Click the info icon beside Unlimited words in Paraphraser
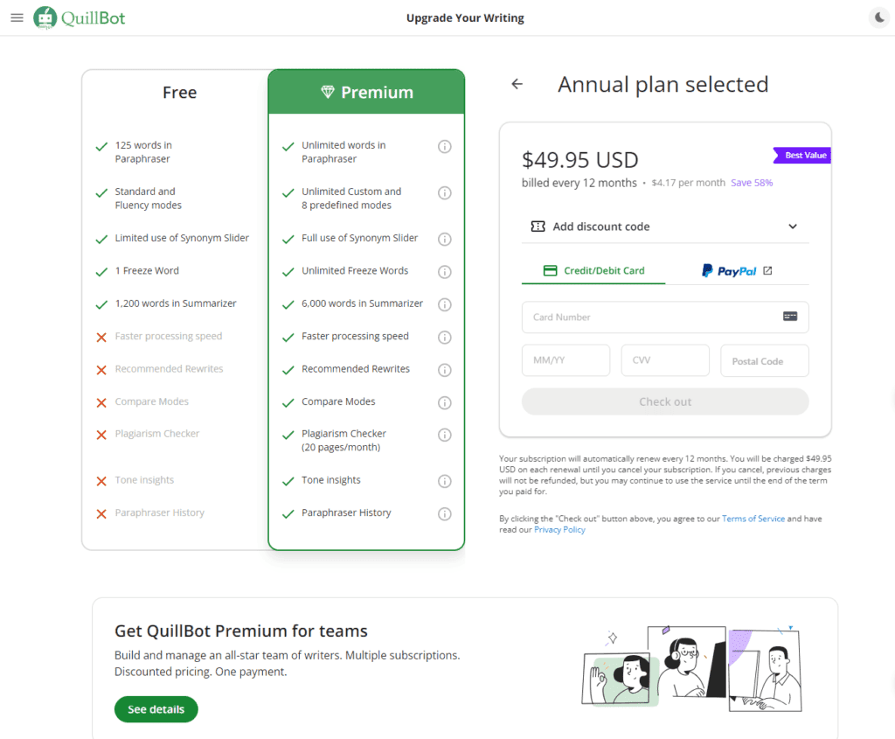 coord(445,146)
